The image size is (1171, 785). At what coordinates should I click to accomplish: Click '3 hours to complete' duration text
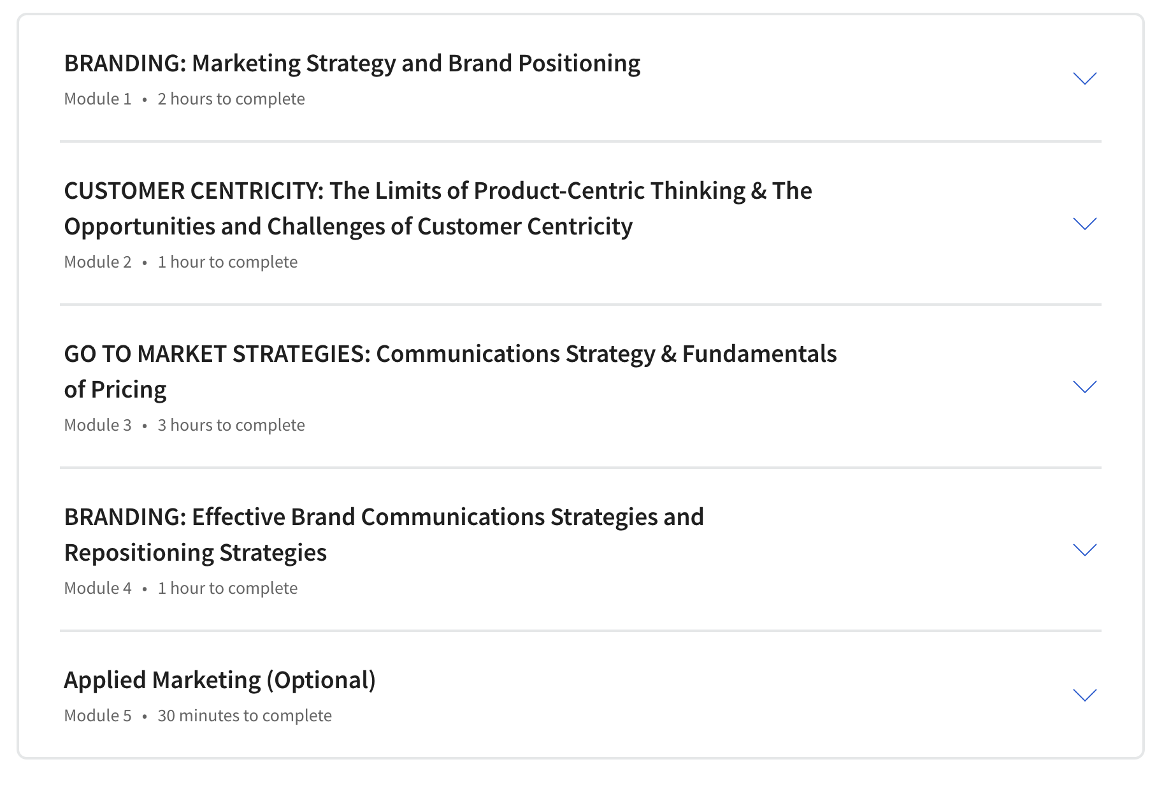tap(231, 425)
